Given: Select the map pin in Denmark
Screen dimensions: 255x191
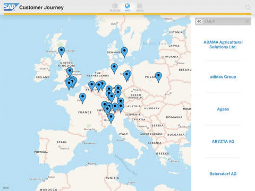Looking at the screenshot, I should 124,52.
